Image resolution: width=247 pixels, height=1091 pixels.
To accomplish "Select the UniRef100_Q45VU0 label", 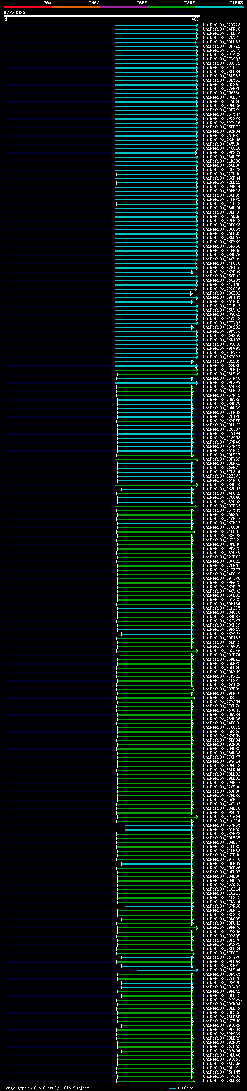I will click(x=222, y=144).
